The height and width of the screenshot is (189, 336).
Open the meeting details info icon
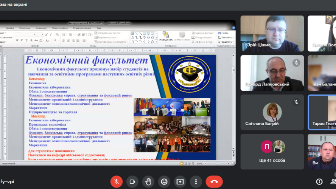pyautogui.click(x=319, y=181)
